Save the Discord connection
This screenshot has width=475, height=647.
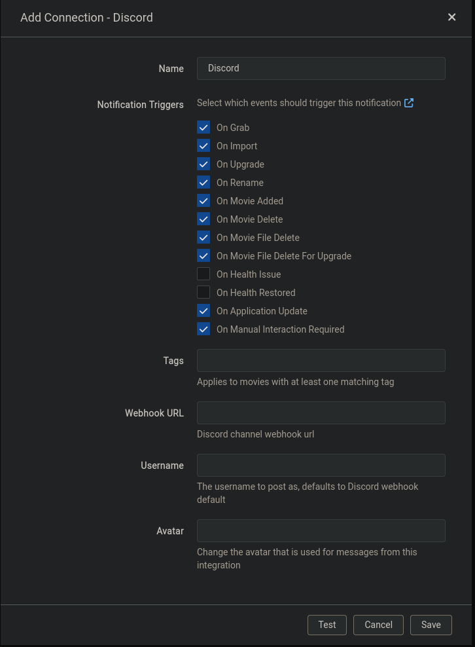click(x=431, y=625)
